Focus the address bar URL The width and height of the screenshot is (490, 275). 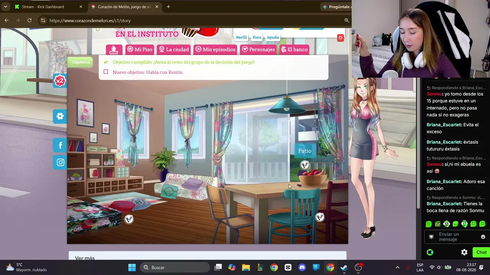[x=90, y=21]
